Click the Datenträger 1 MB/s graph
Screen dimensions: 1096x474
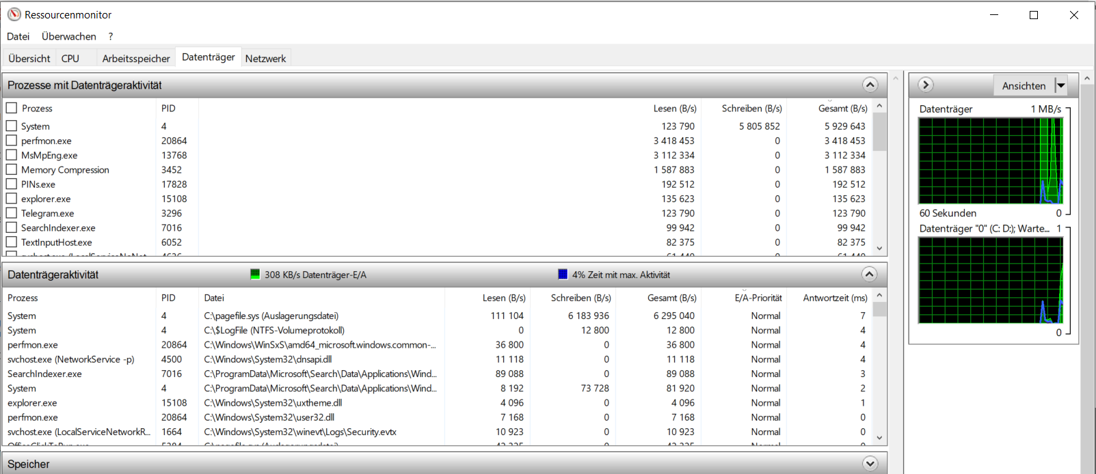pyautogui.click(x=991, y=161)
